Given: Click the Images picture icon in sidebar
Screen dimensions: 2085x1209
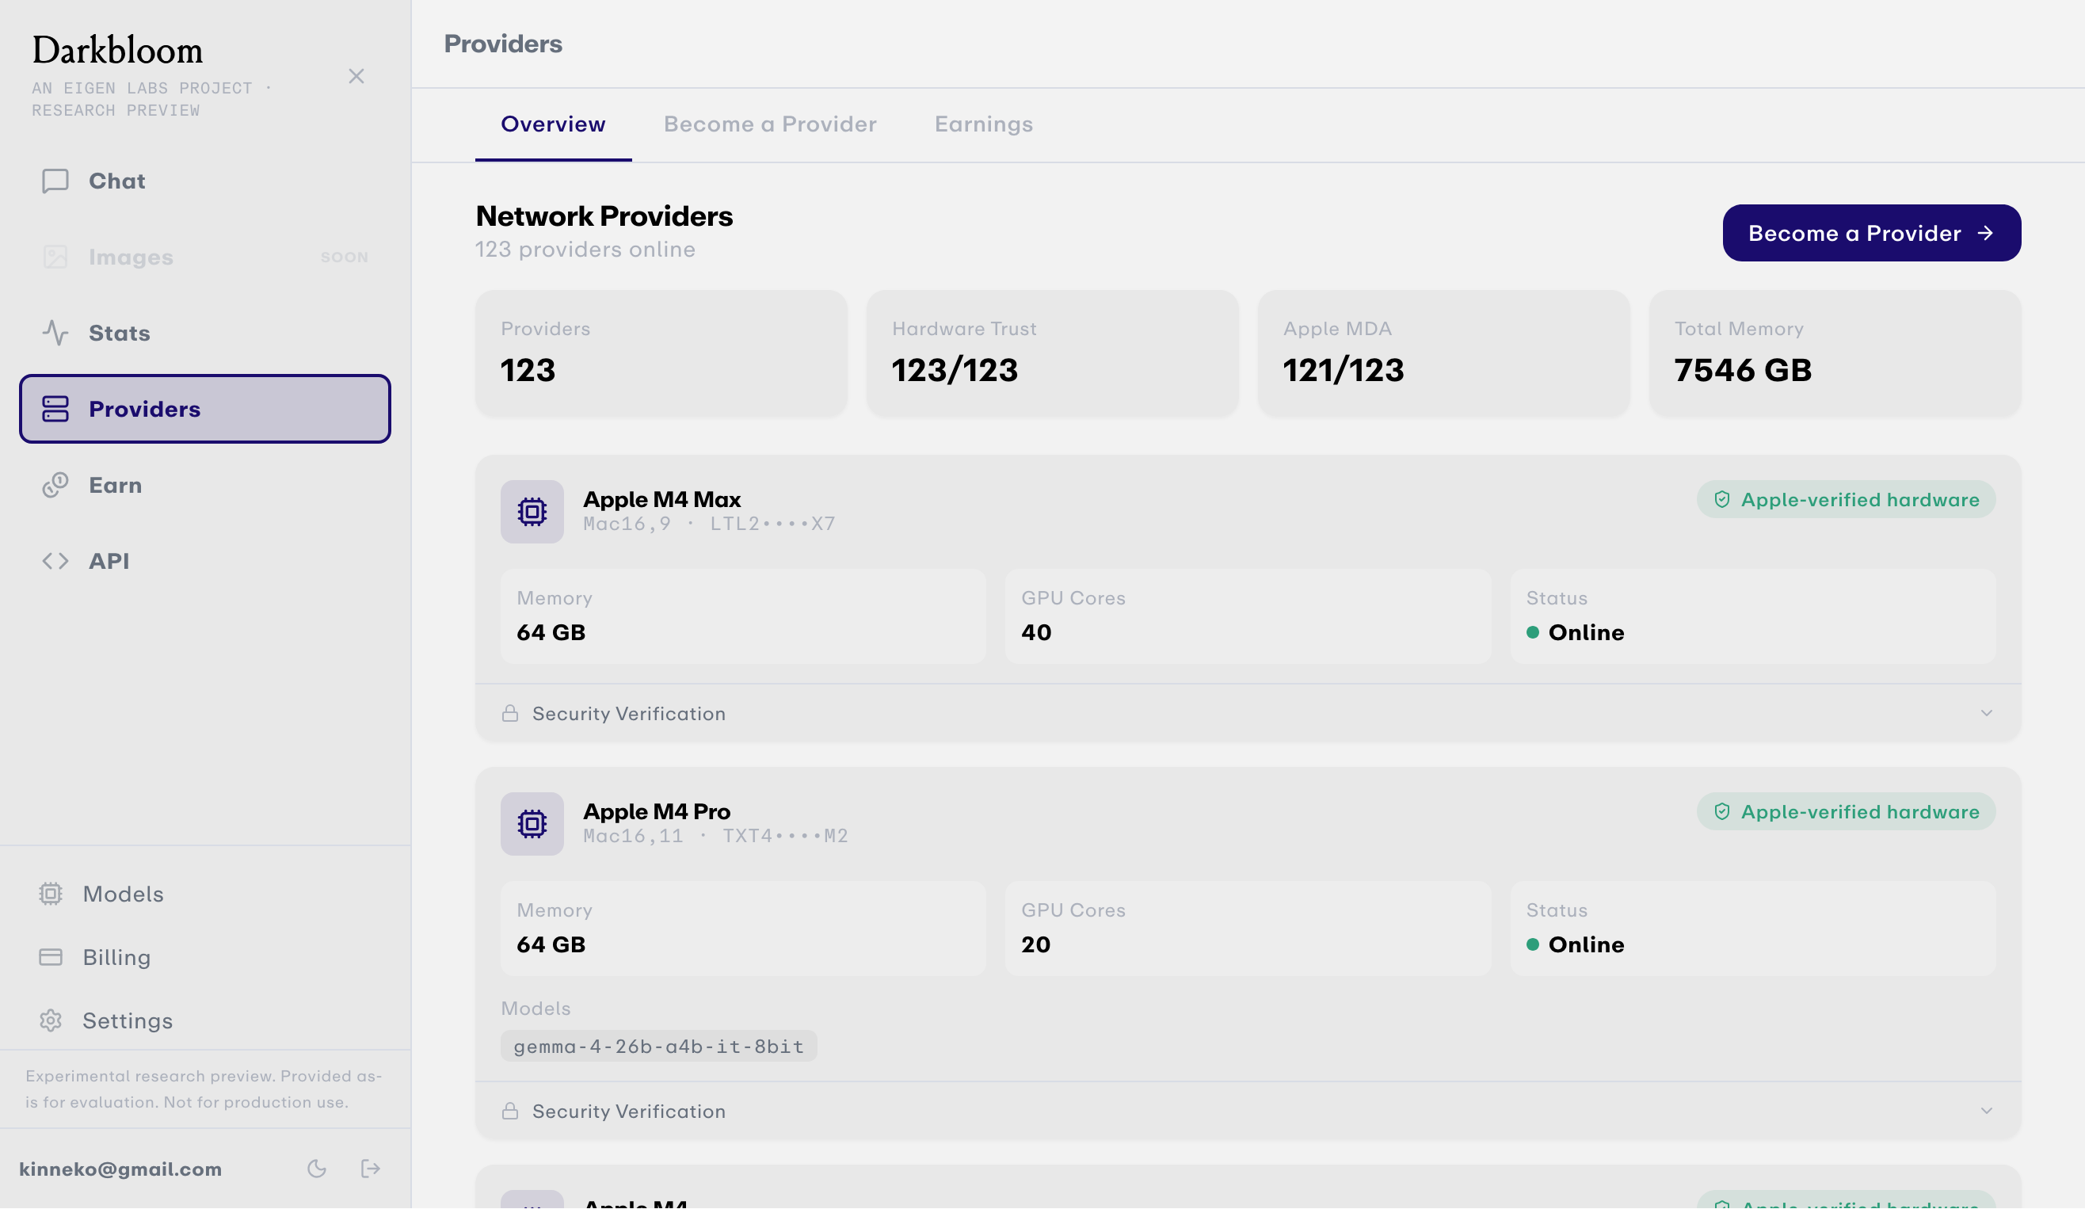Looking at the screenshot, I should click(x=55, y=257).
